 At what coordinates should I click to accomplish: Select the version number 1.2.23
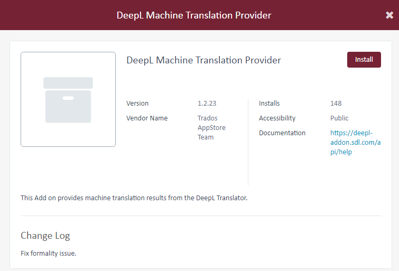(207, 104)
